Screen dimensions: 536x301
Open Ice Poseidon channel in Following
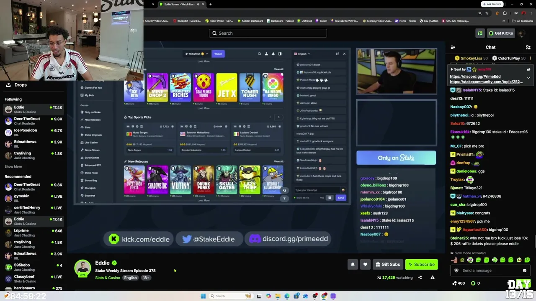tap(33, 133)
